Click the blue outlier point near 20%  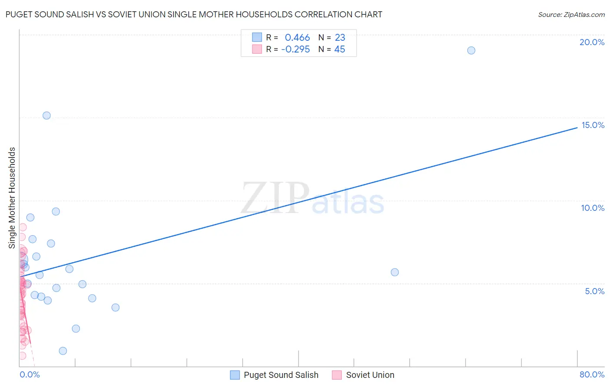click(471, 50)
